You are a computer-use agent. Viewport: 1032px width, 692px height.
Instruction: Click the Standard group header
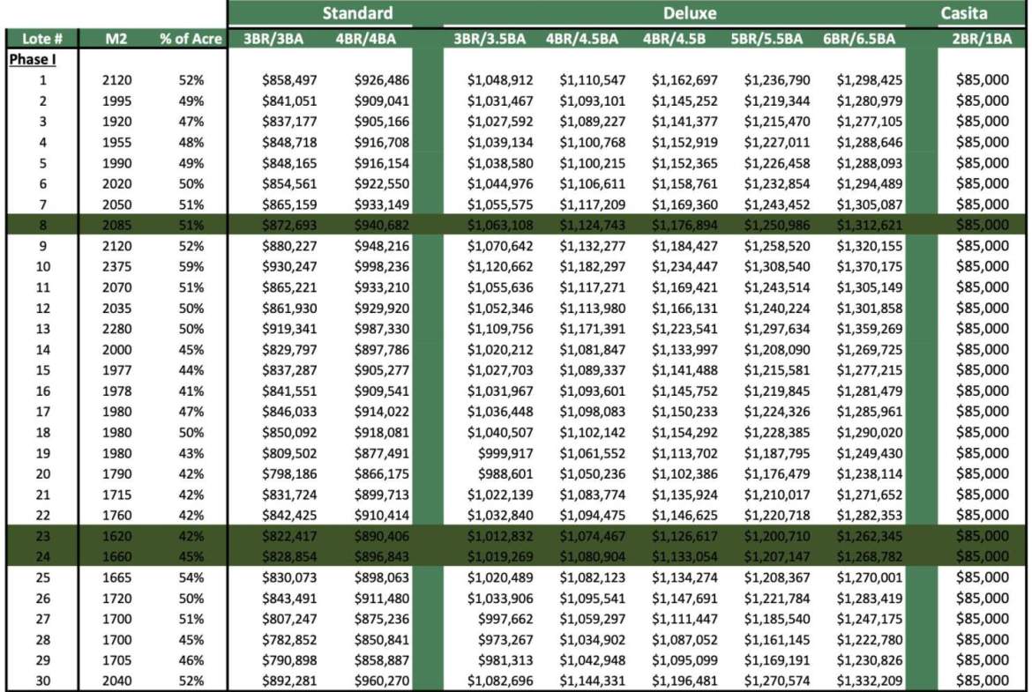point(356,13)
